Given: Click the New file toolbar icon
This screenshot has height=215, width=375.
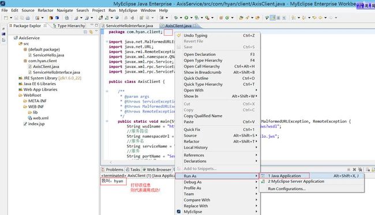Looking at the screenshot, I should [x=6, y=18].
